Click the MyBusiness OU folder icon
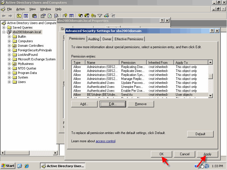Viewport: 227px width, 170px height. pos(14,64)
